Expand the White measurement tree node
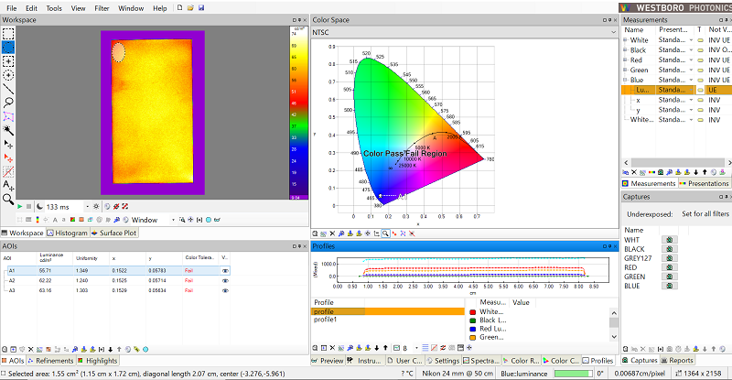Viewport: 732px width, 380px height. click(x=625, y=40)
